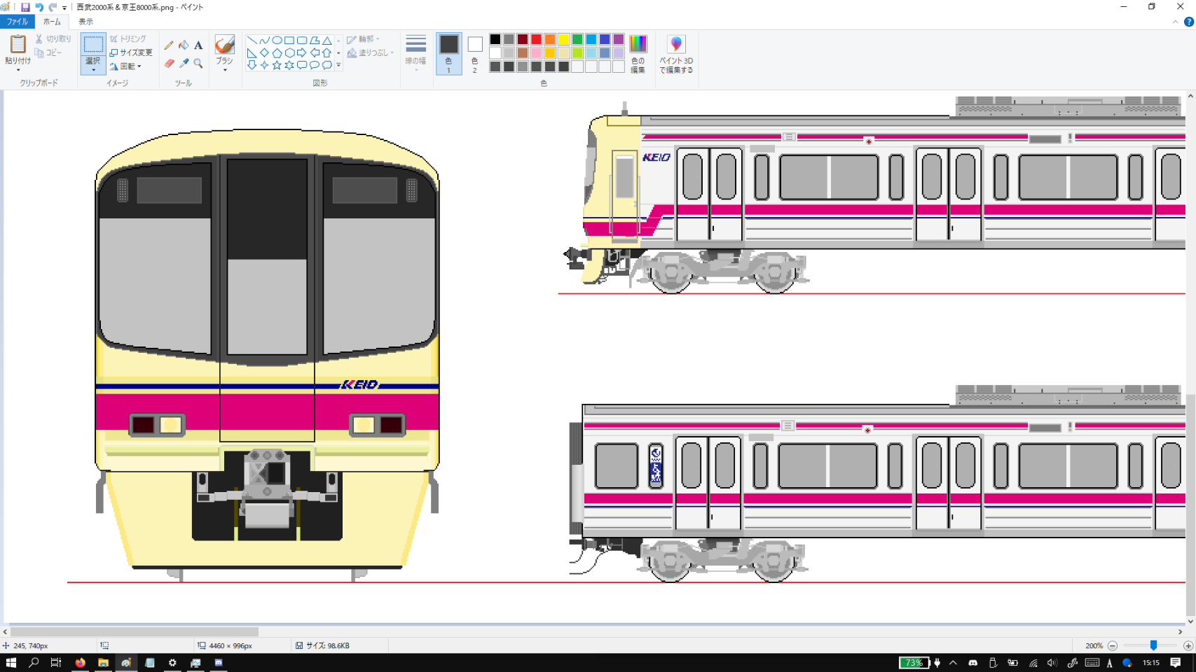Select the Text tool
The width and height of the screenshot is (1196, 672).
coord(198,45)
